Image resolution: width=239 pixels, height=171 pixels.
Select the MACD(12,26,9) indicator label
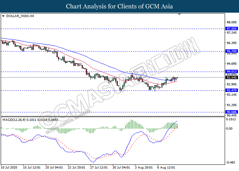click(30, 120)
